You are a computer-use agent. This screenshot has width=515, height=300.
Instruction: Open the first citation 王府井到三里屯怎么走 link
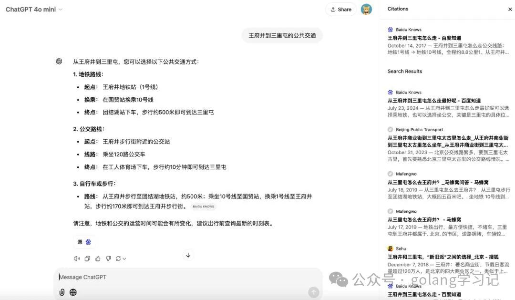[x=424, y=38]
